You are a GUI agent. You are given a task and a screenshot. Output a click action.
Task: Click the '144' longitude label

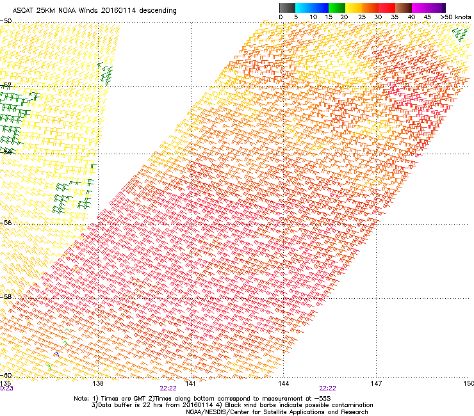click(x=283, y=383)
